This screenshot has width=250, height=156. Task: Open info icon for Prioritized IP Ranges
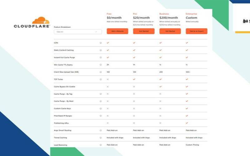tap(101, 116)
